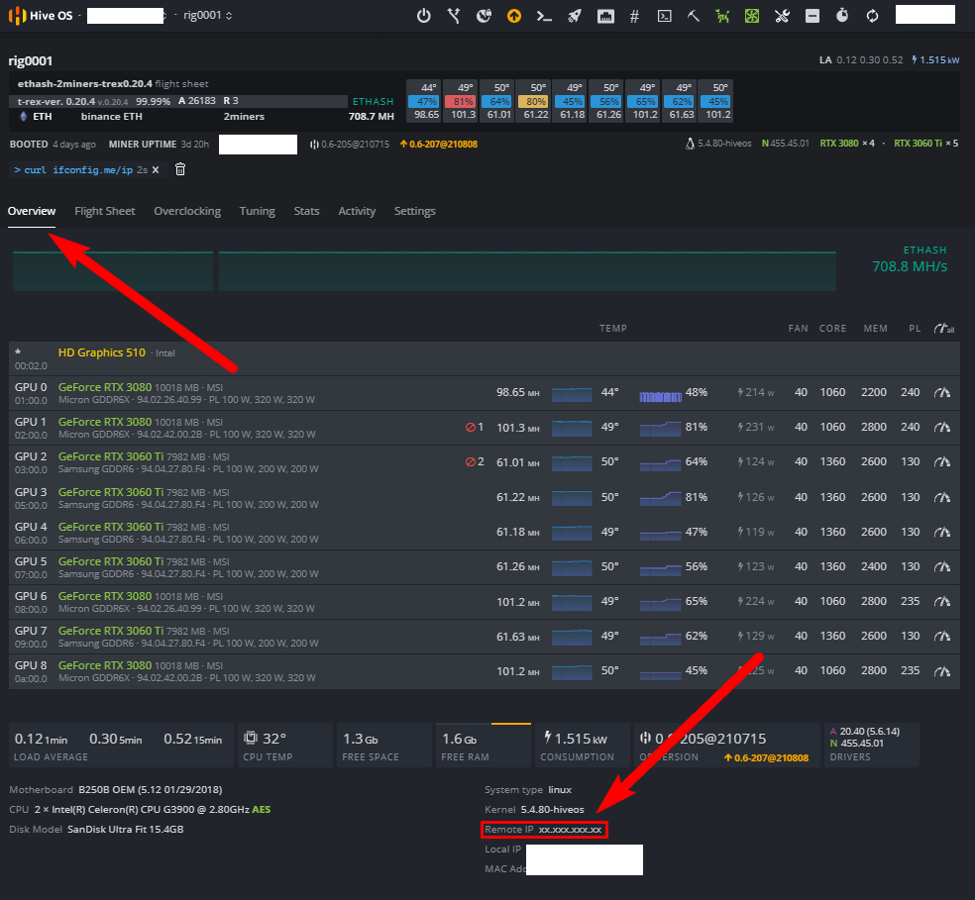Dismiss the curl ifconfig.me/ip command result

(x=156, y=169)
